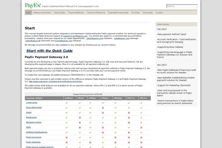222x148 pixels.
Task: Click the PayEx Delbetala Redirect red cross
Action: [67, 142]
